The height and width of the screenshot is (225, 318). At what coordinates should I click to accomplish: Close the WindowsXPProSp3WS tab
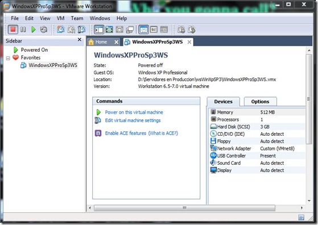click(189, 42)
